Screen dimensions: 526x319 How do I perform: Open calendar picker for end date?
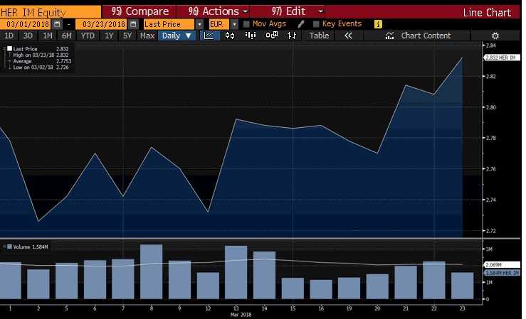coord(133,24)
